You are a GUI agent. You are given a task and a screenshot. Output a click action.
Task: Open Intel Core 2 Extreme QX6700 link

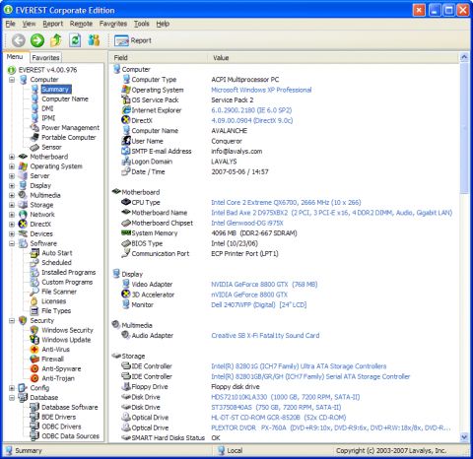(286, 202)
